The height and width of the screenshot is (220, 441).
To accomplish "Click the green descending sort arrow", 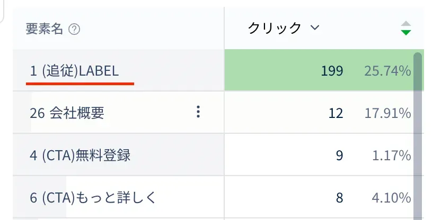I will tap(406, 33).
